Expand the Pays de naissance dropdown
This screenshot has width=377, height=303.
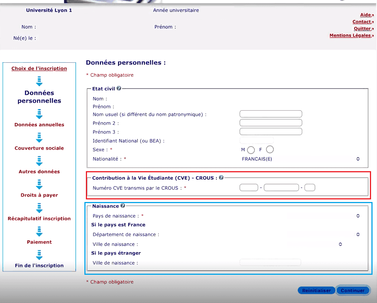[x=357, y=215]
